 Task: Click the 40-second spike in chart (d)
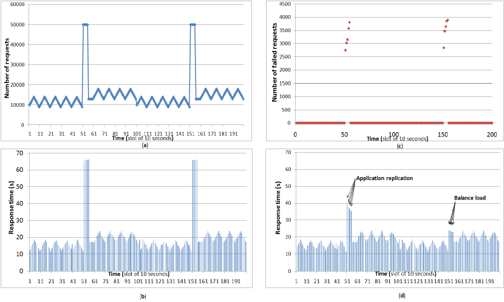[347, 237]
